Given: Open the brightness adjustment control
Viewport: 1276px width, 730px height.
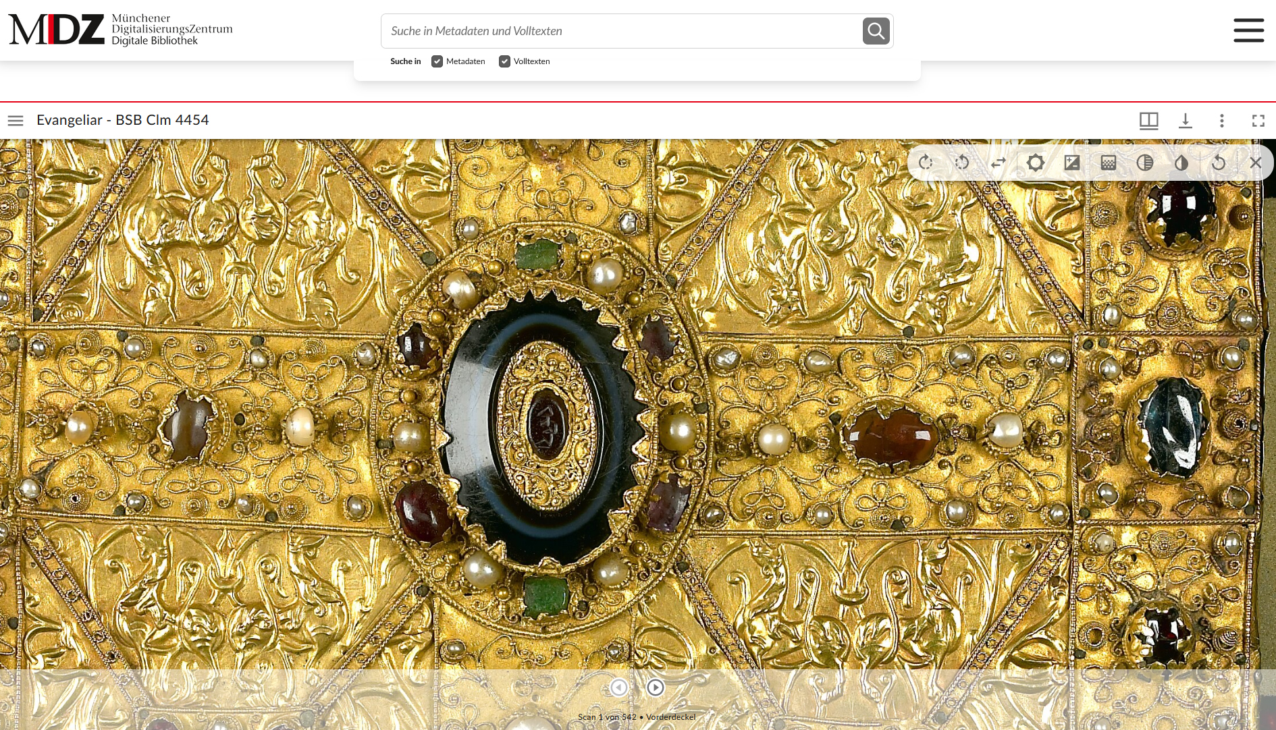Looking at the screenshot, I should click(x=1036, y=163).
